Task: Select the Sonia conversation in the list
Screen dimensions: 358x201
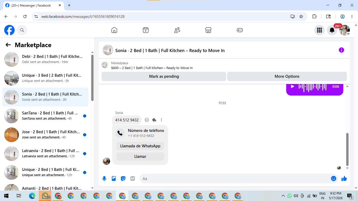Action: point(45,97)
